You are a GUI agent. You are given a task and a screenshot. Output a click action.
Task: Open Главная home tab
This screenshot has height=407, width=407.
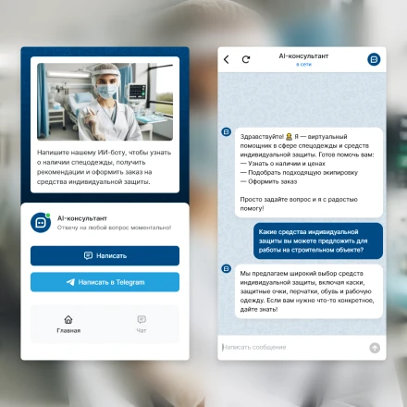click(68, 324)
